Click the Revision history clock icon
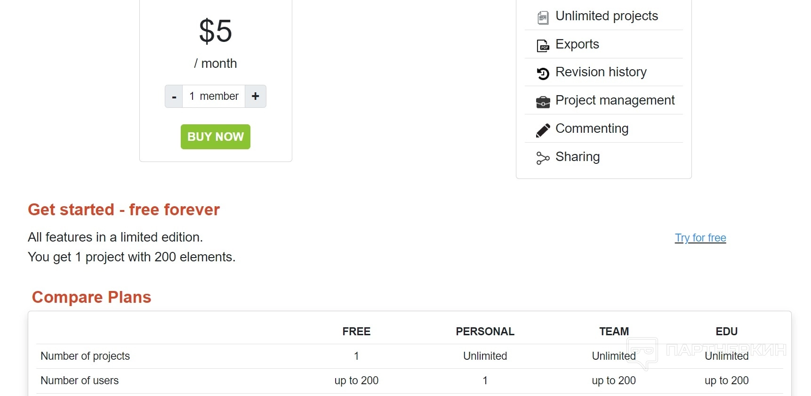Screen dimensions: 811x396 pyautogui.click(x=543, y=73)
